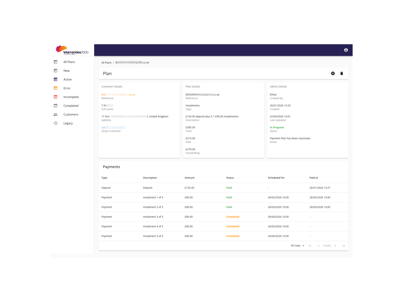This screenshot has height=302, width=403.
Task: Open the Error plans menu item
Action: point(67,88)
